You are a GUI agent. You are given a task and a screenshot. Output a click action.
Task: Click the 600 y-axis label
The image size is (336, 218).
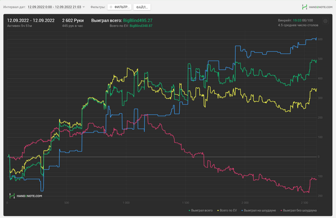tap(320, 39)
